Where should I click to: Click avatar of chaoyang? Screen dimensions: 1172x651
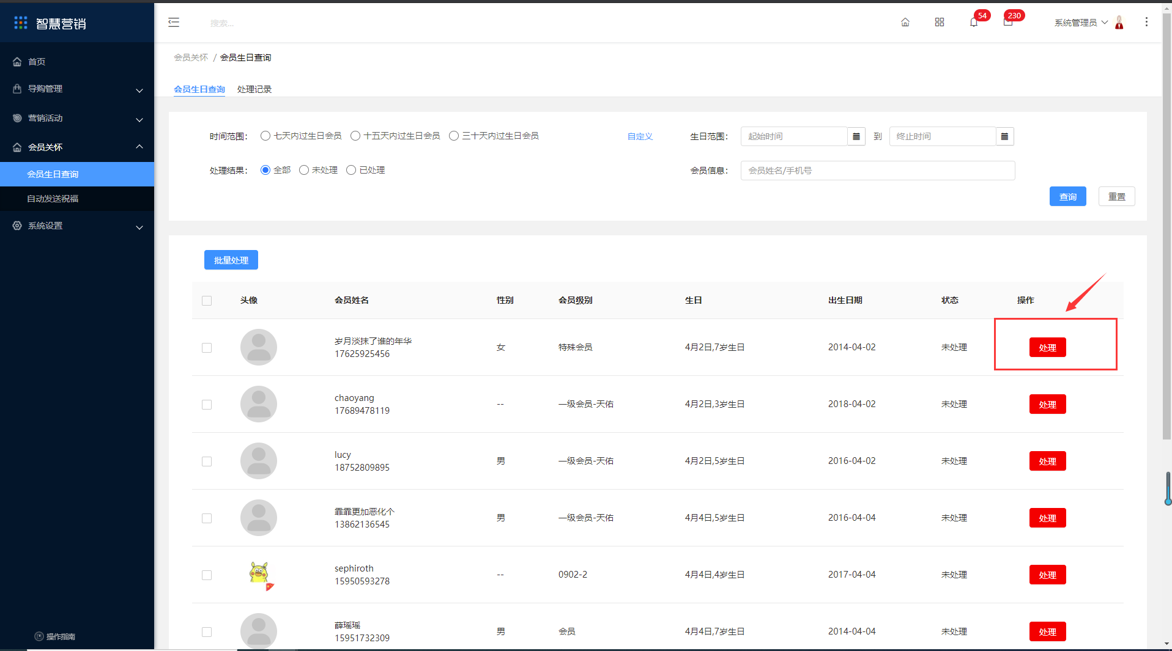click(259, 404)
